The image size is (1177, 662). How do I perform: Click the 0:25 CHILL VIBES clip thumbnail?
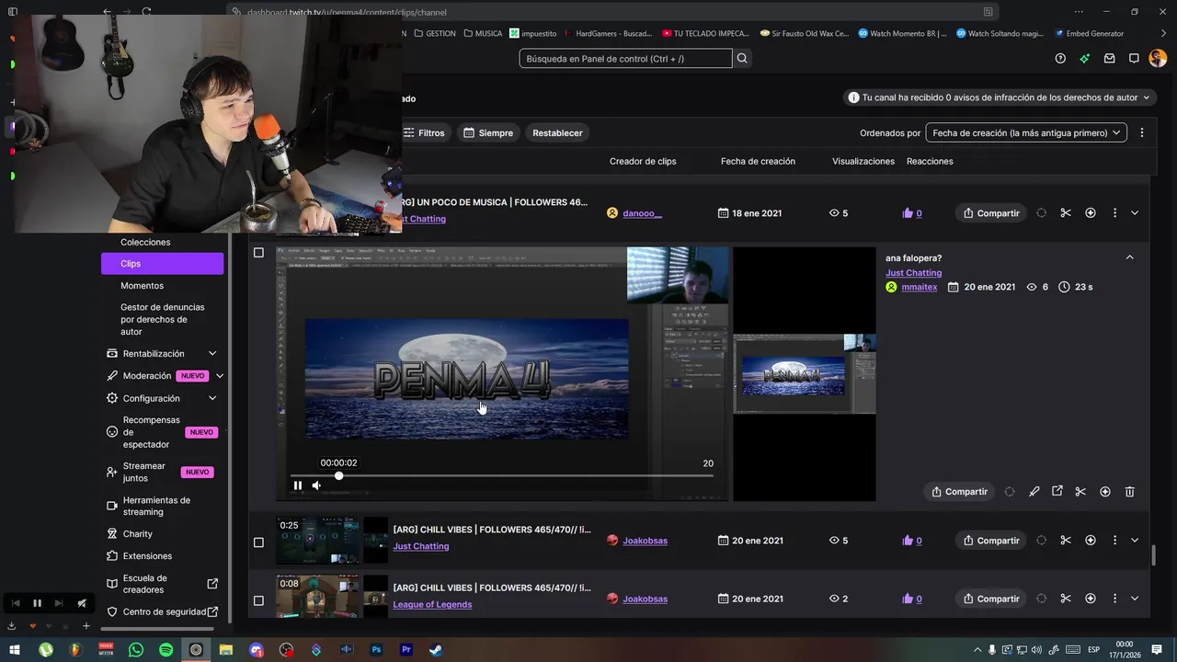click(x=319, y=541)
